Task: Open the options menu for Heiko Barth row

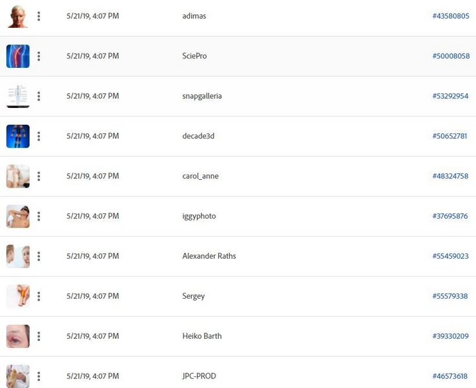Action: pyautogui.click(x=39, y=336)
